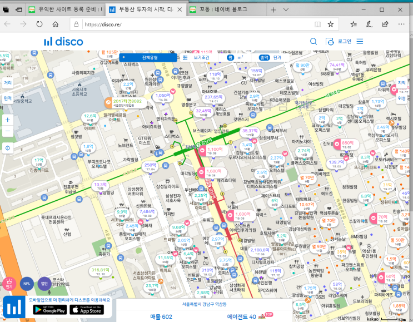Toggle the 위성 satellite view
The width and height of the screenshot is (413, 322).
click(402, 98)
